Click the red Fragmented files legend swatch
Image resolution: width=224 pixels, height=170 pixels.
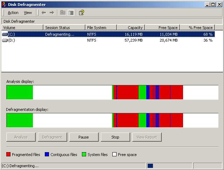(x=8, y=154)
